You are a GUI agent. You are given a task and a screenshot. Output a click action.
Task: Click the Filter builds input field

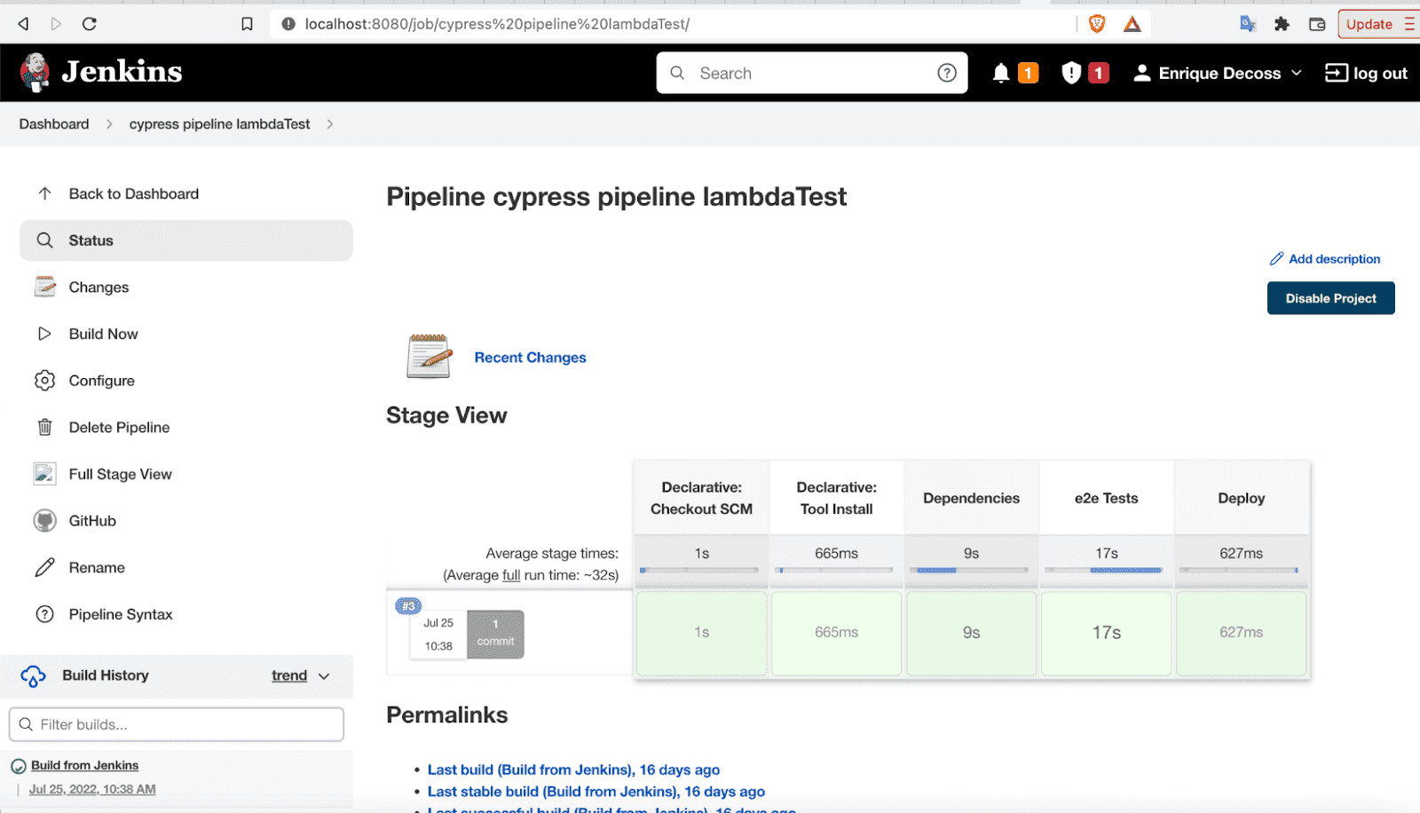(x=176, y=724)
